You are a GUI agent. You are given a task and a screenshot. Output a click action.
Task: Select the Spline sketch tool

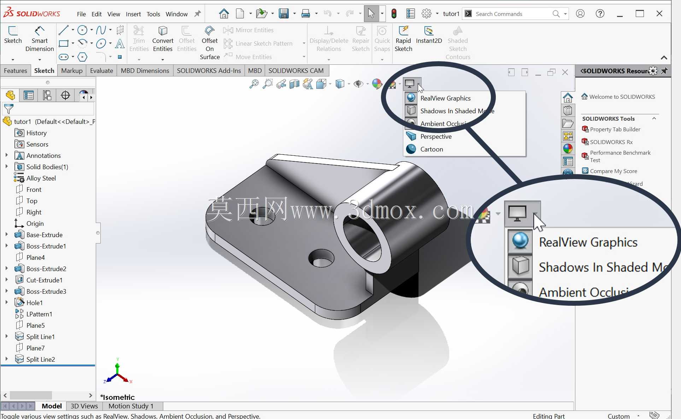(101, 30)
